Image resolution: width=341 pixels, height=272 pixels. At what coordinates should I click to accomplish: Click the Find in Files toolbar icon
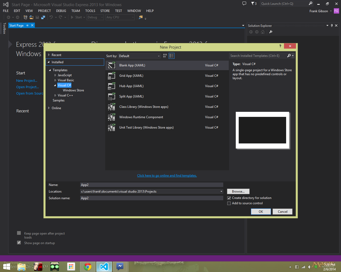tap(141, 17)
